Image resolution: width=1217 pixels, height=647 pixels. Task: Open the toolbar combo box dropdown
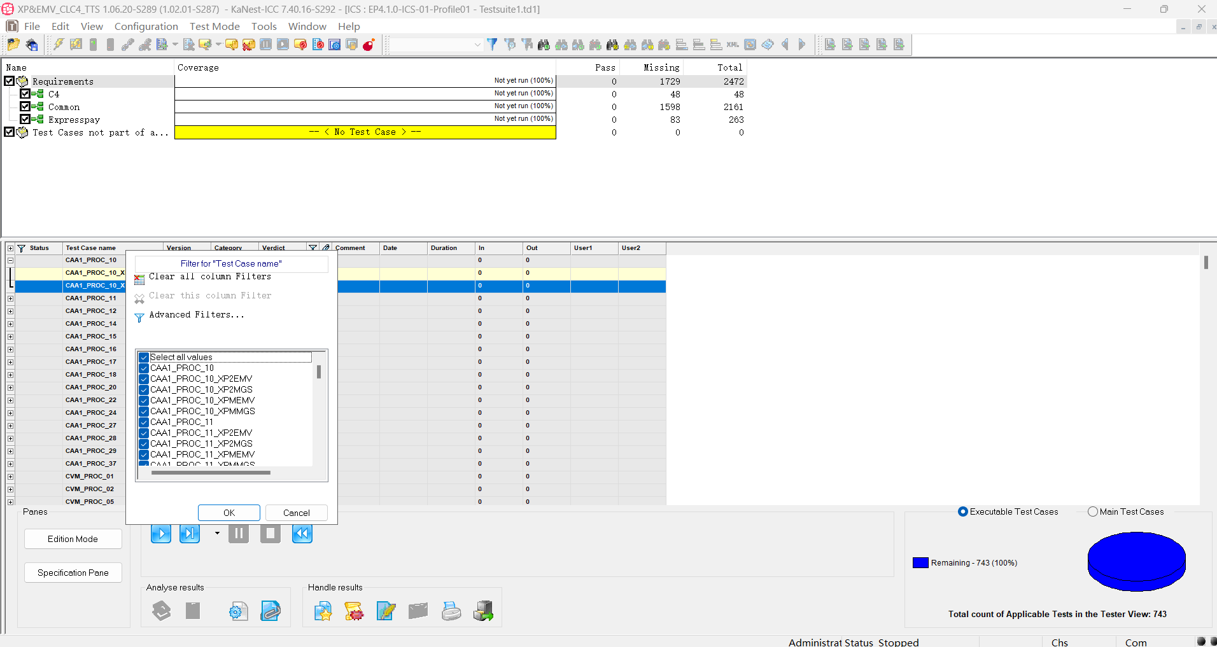pos(477,45)
